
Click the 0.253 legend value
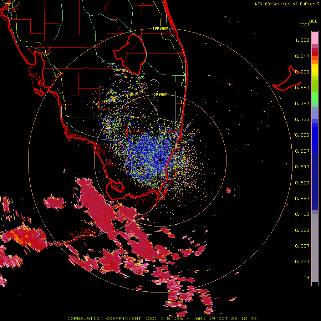click(302, 262)
